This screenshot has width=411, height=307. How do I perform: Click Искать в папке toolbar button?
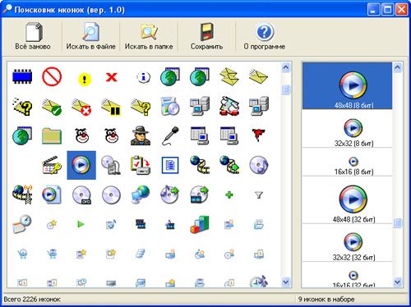click(149, 36)
